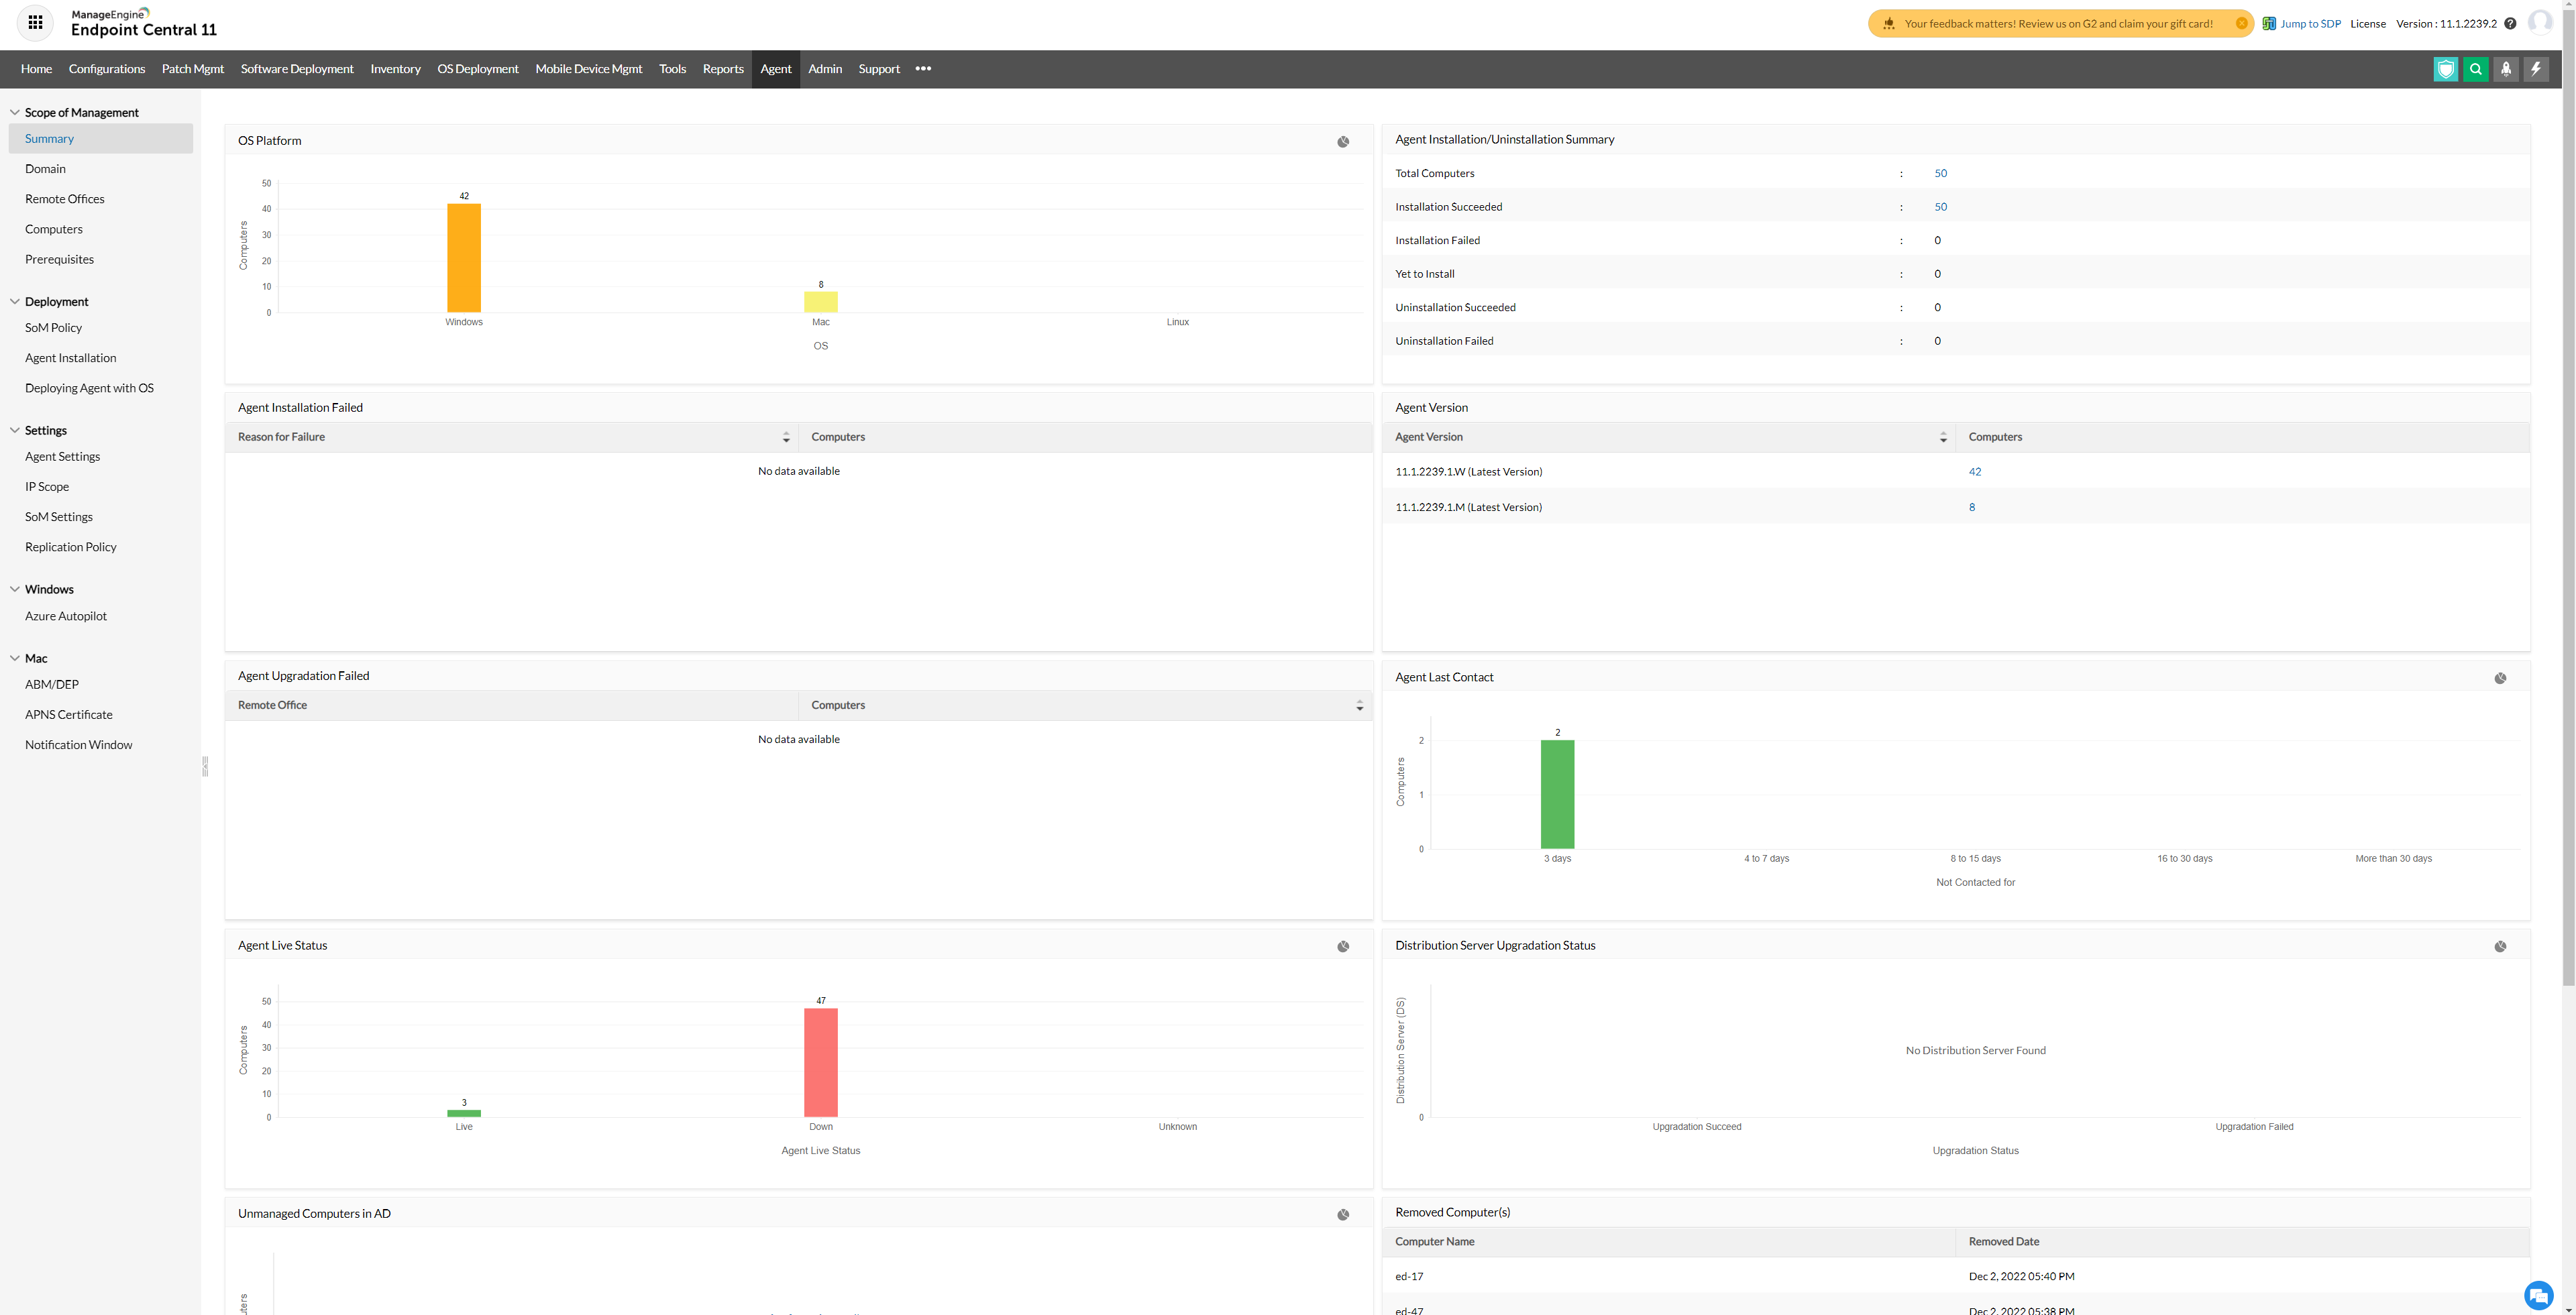This screenshot has width=2576, height=1315.
Task: Click the lightning bolt quick links icon
Action: [x=2535, y=69]
